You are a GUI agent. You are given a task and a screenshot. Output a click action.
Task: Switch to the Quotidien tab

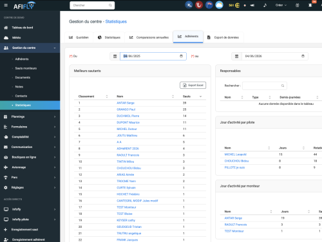(79, 37)
